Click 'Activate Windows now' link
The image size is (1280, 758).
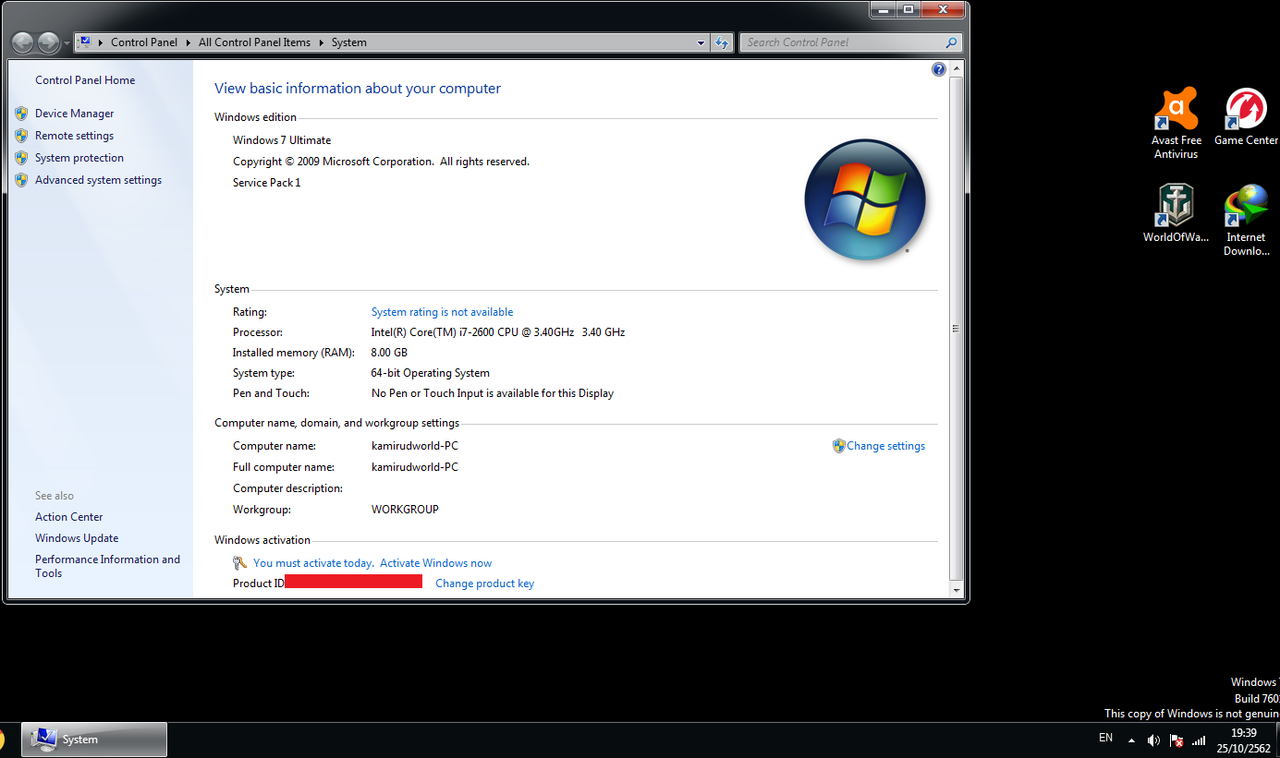435,563
